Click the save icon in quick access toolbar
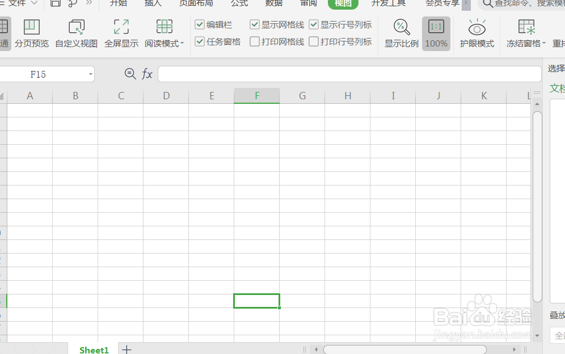565x354 pixels. 56,3
